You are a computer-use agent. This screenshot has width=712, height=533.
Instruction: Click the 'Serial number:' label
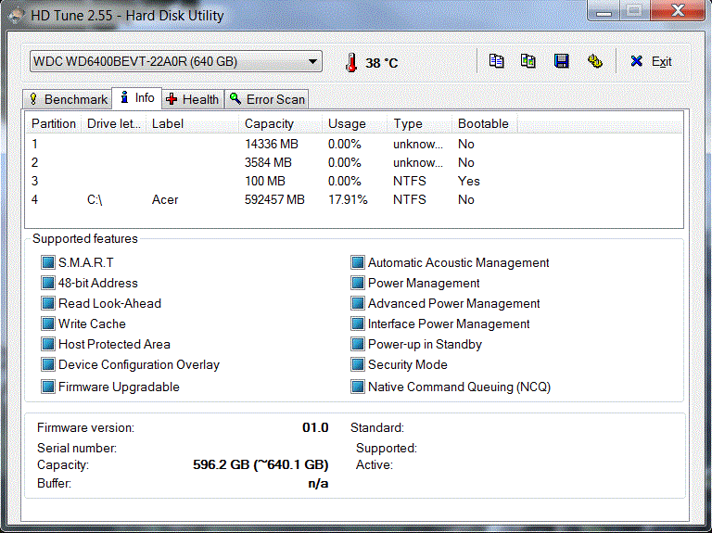pos(77,448)
